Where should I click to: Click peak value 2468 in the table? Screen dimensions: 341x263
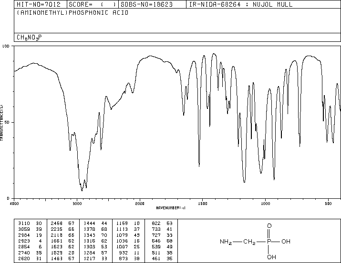coord(57,224)
